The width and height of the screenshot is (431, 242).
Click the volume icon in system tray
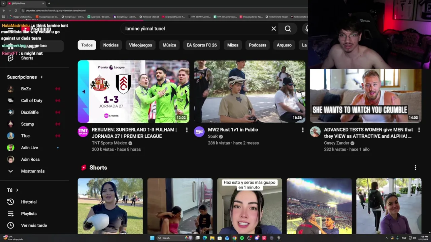[414, 238]
